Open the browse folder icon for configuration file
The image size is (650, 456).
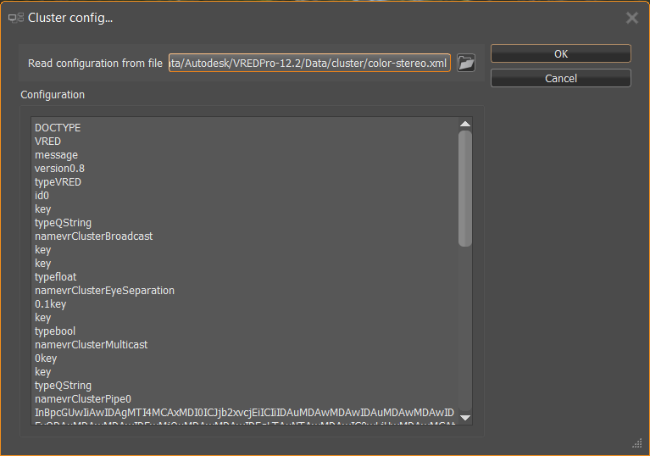[466, 63]
